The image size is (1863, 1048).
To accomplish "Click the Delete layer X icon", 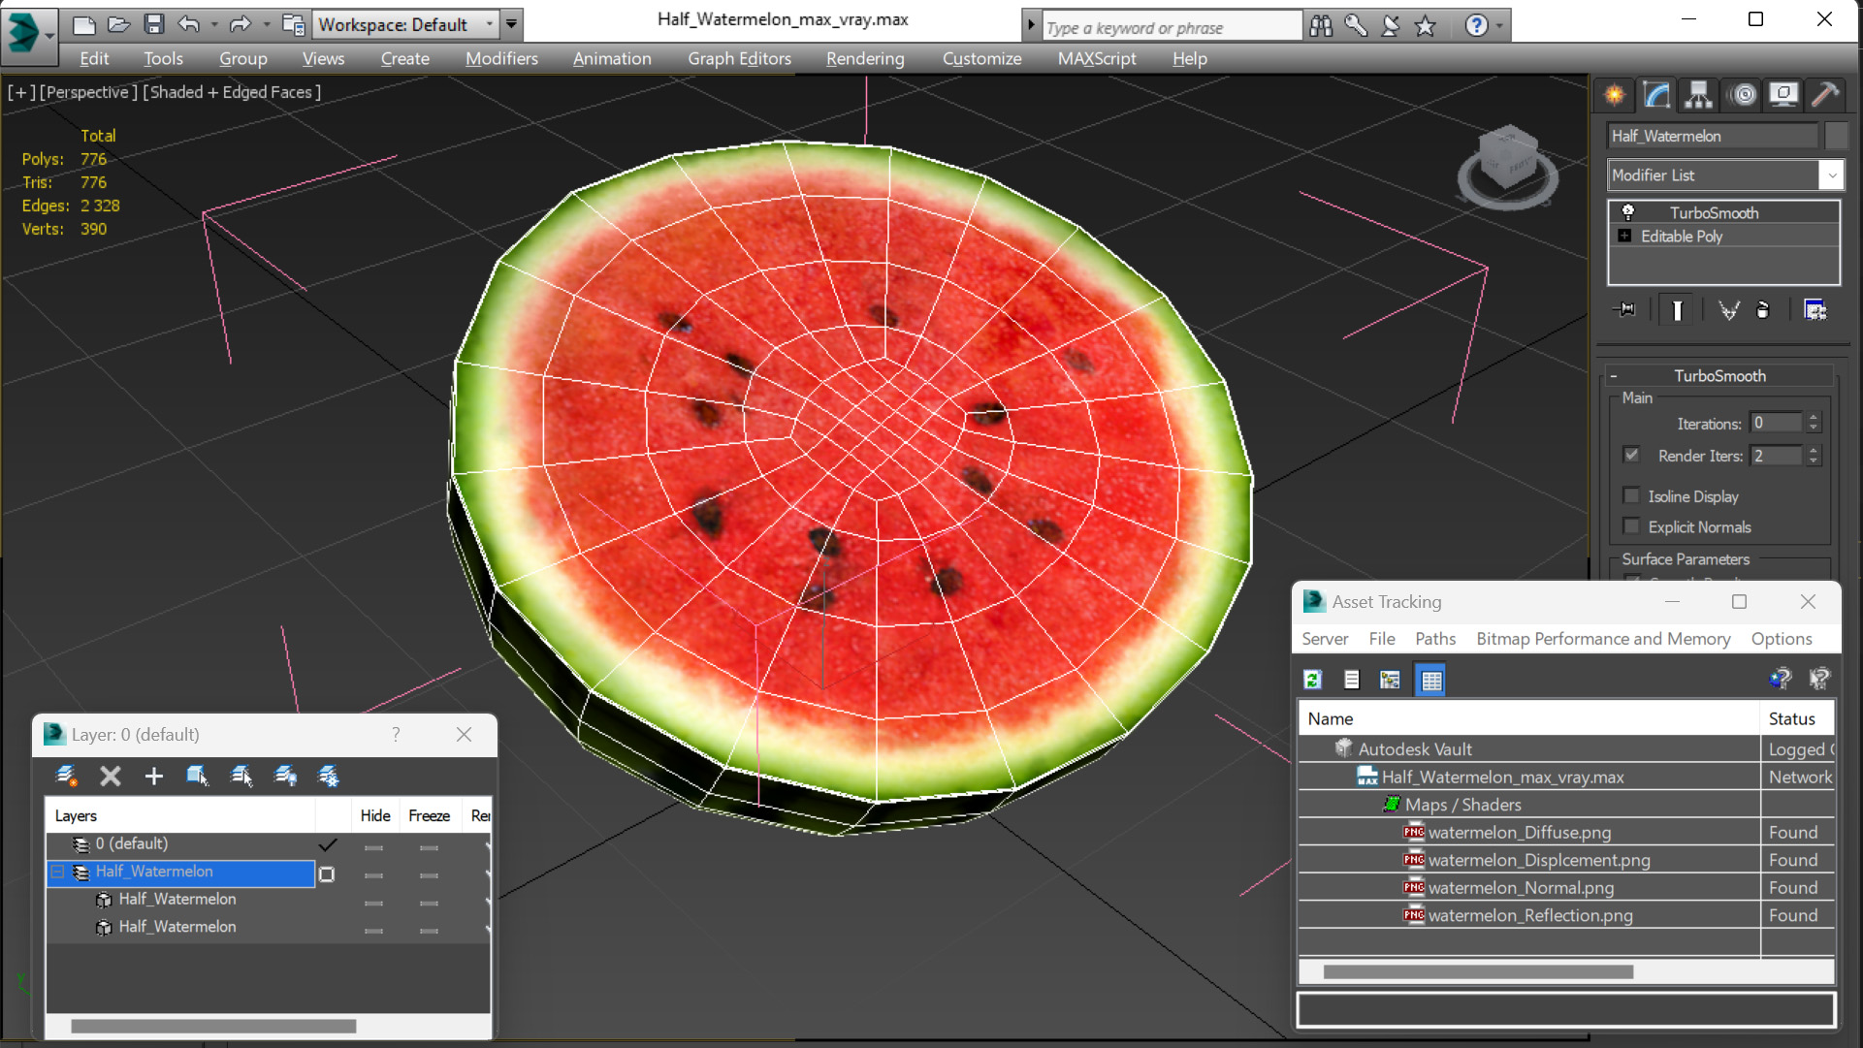I will click(111, 776).
